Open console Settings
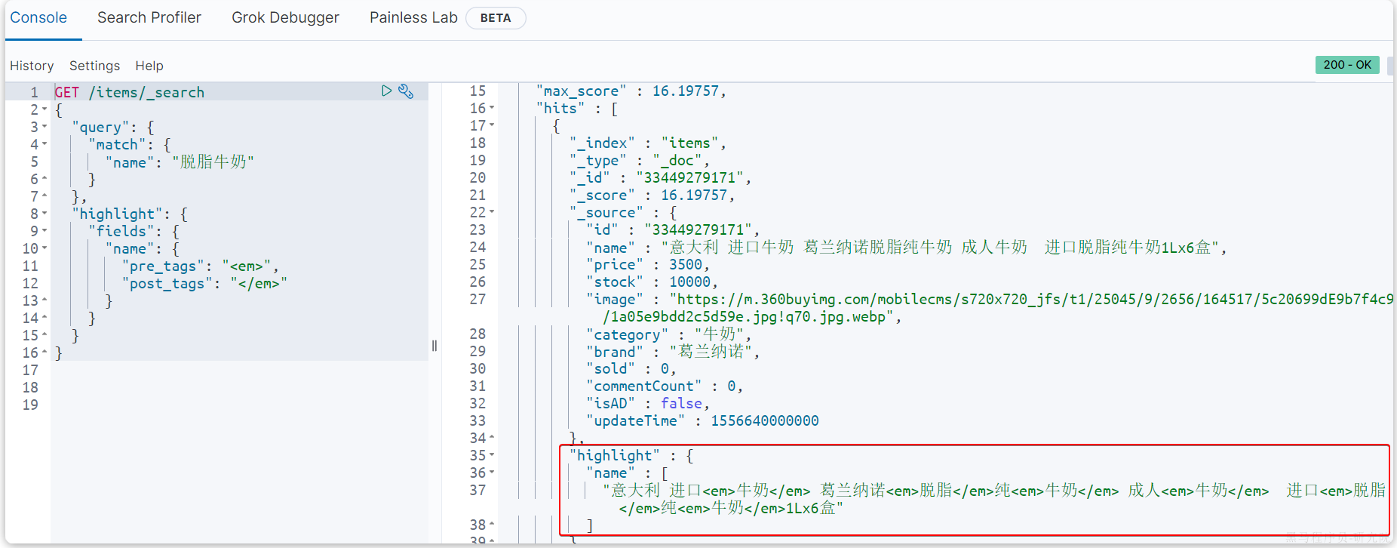The image size is (1397, 548). point(94,66)
